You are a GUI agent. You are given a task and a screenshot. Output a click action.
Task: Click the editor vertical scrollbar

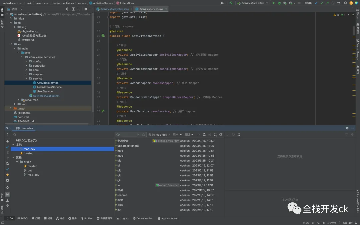354,30
